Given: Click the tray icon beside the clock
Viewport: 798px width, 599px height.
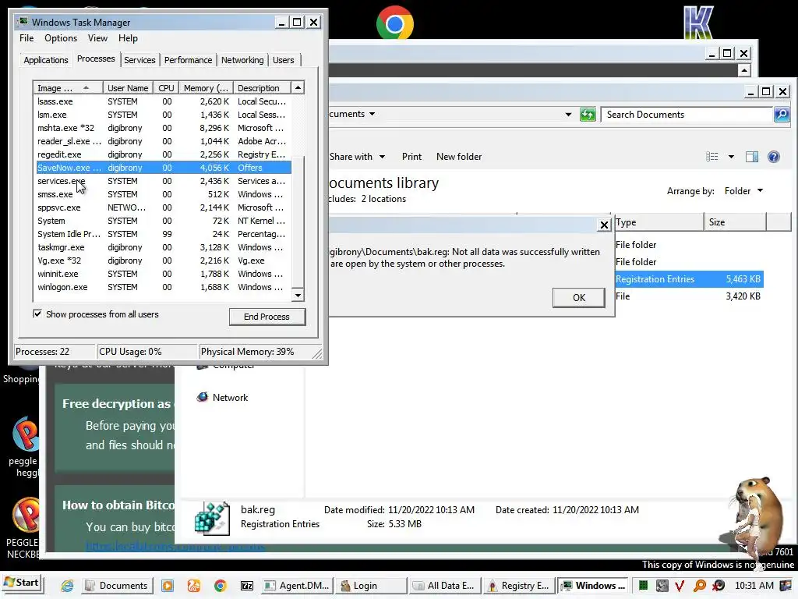Looking at the screenshot, I should (x=786, y=586).
